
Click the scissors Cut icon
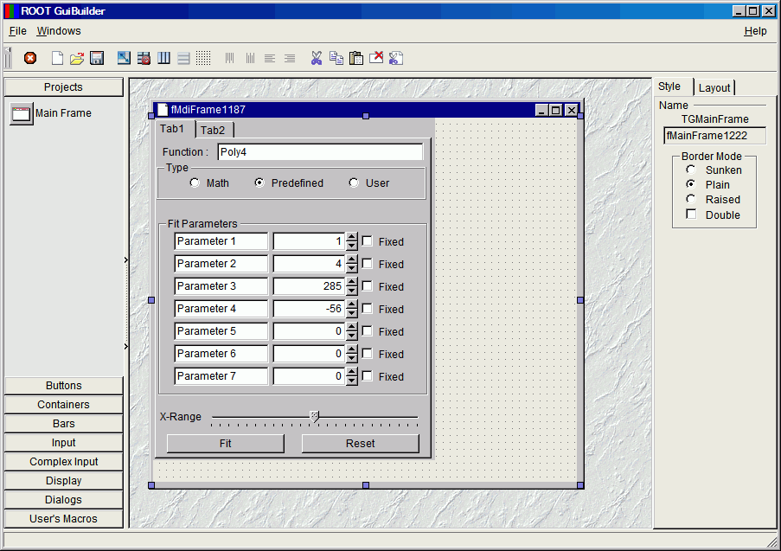click(316, 58)
